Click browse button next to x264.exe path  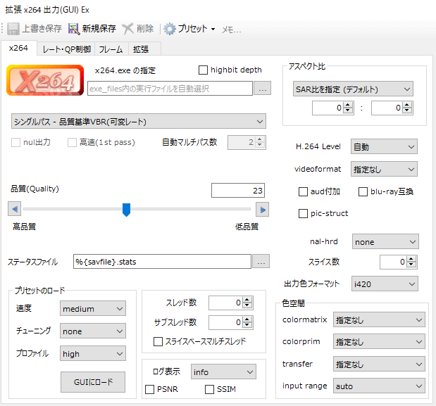point(263,89)
